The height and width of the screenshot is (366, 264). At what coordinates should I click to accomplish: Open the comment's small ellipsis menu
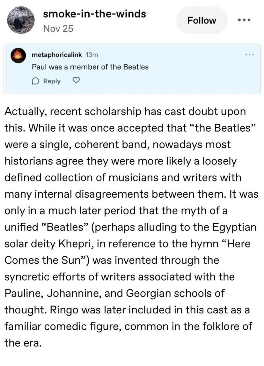pos(249,55)
